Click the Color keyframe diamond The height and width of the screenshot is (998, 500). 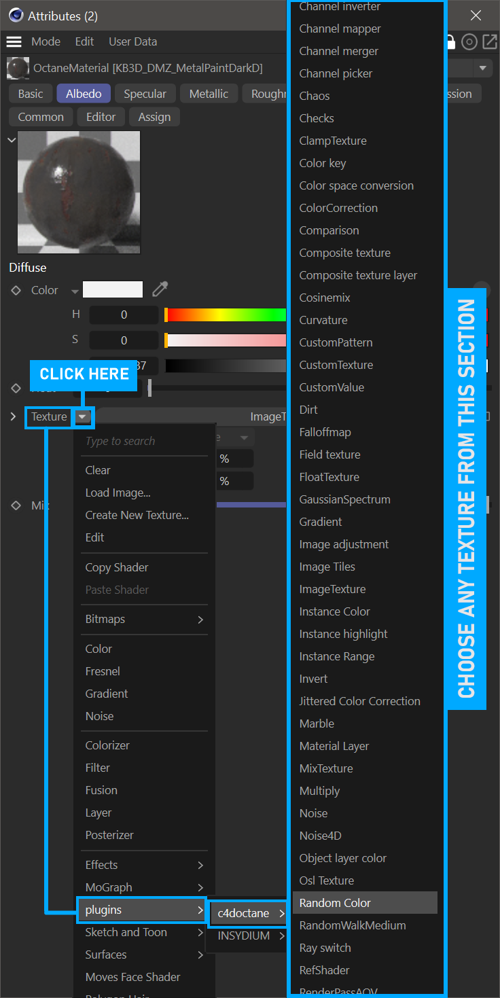click(x=16, y=291)
